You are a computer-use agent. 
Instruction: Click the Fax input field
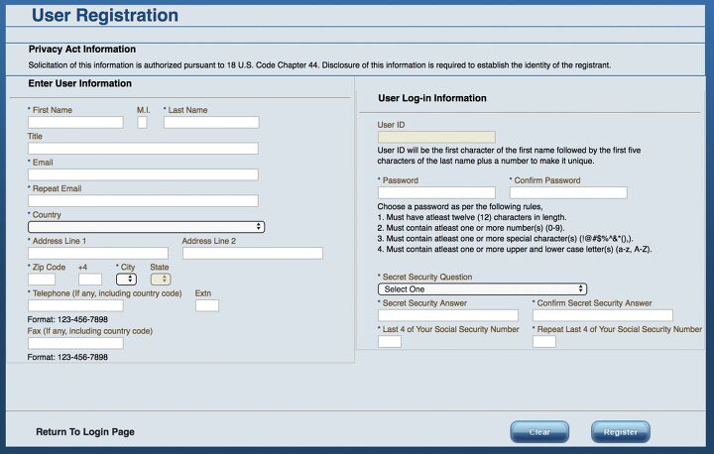click(75, 343)
